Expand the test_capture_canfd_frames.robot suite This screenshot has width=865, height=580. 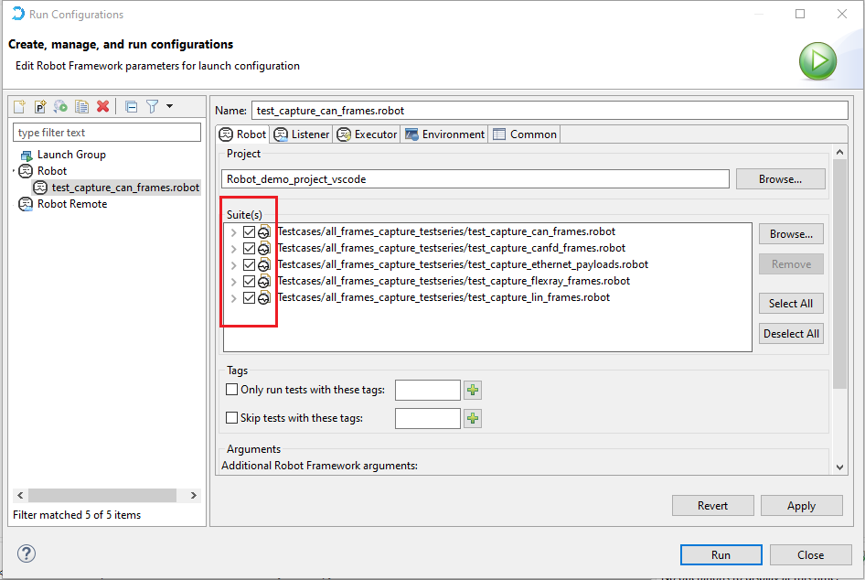(234, 249)
